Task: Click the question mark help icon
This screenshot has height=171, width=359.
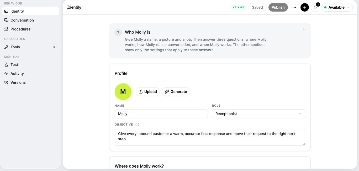Action: tap(118, 33)
